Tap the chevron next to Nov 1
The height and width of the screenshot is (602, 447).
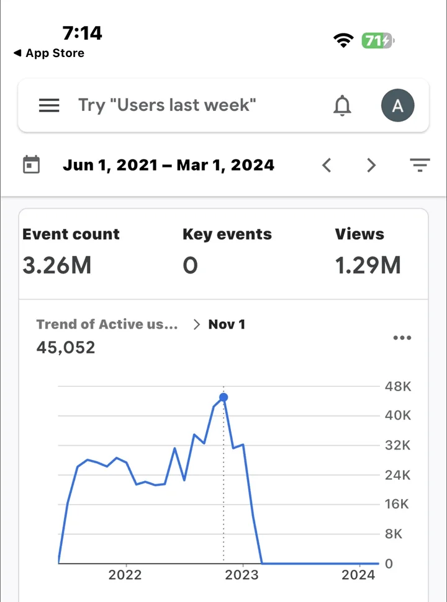[x=197, y=325]
